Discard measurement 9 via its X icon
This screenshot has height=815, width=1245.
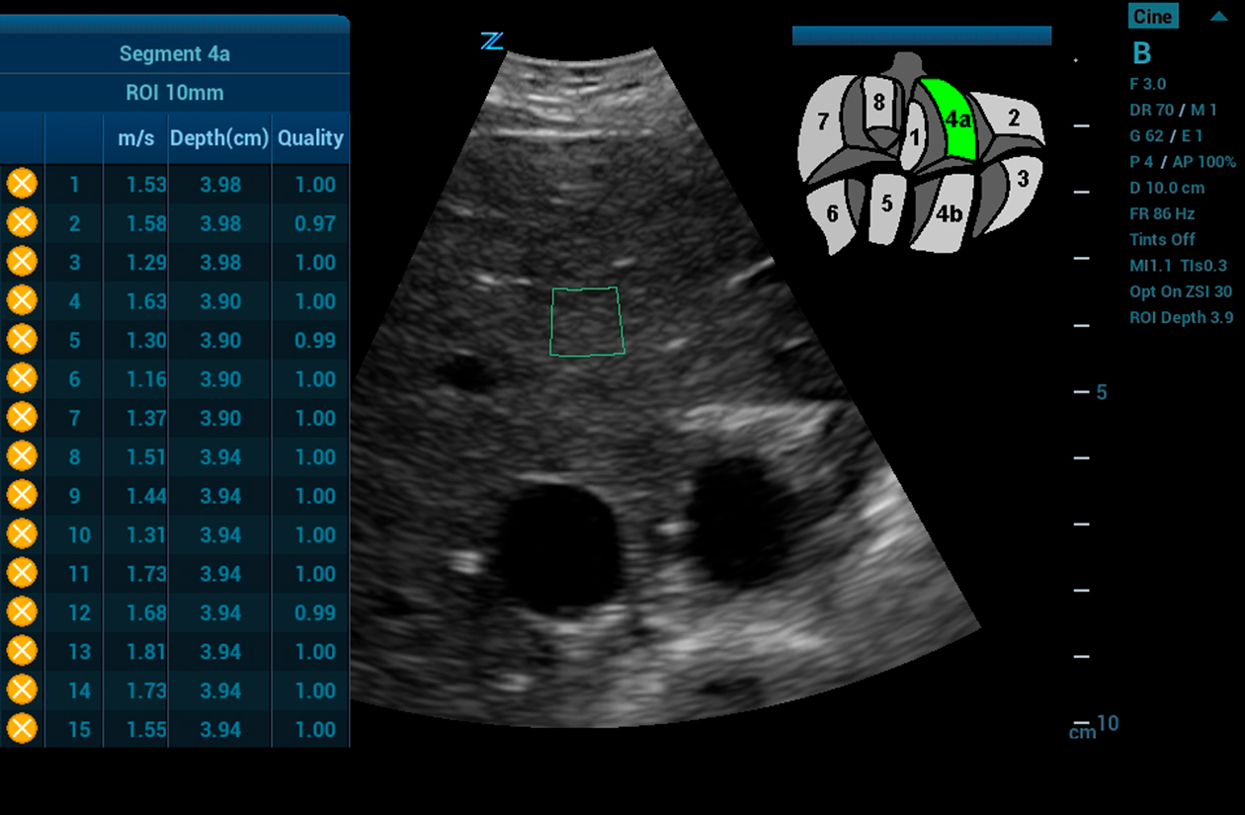[x=22, y=495]
